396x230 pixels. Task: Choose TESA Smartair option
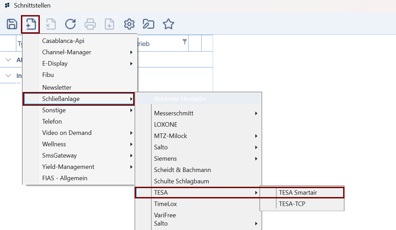click(x=302, y=193)
